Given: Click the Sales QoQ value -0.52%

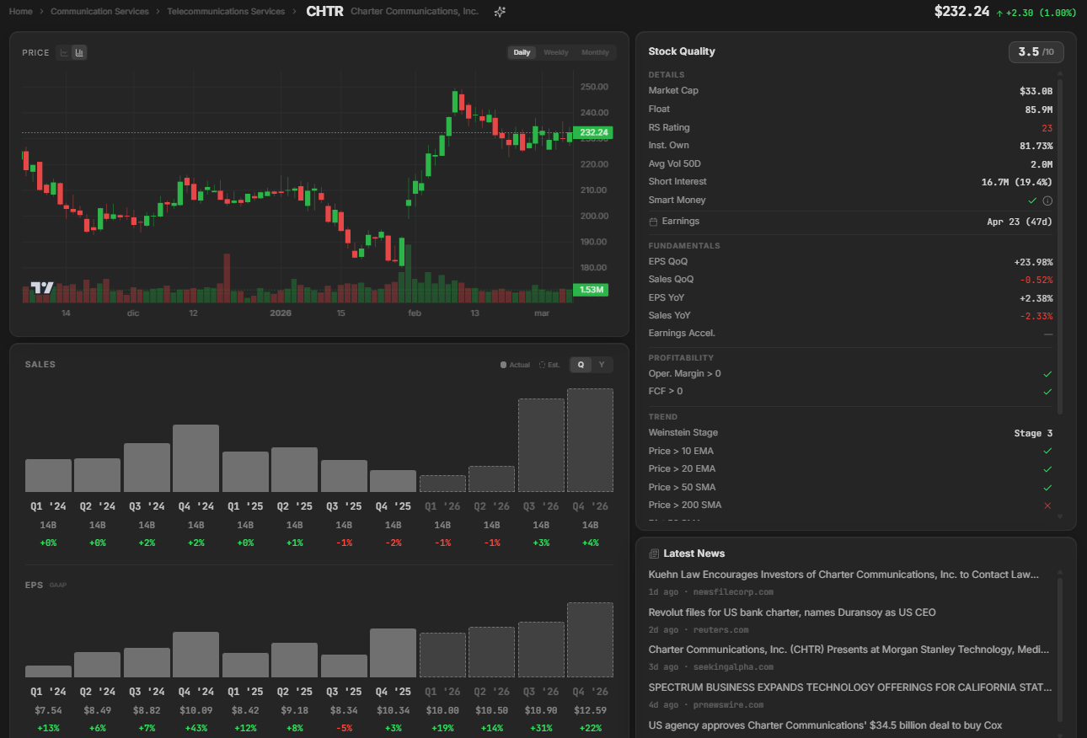Looking at the screenshot, I should tap(1036, 280).
